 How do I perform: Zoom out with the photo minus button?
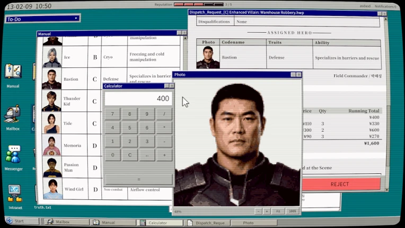click(x=258, y=211)
